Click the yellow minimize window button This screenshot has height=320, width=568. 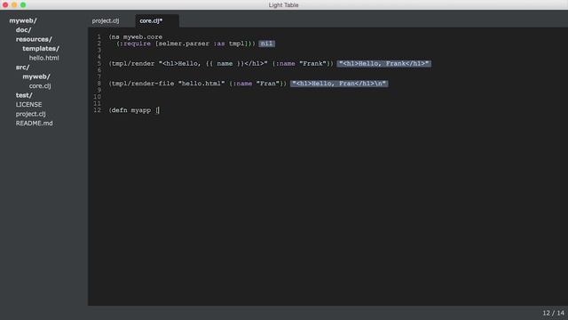click(14, 4)
